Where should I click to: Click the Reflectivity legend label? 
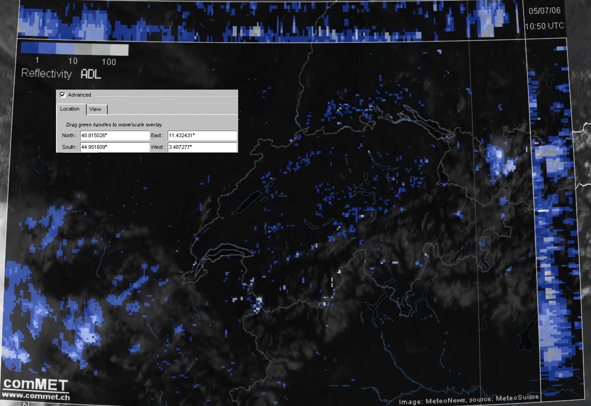[47, 74]
